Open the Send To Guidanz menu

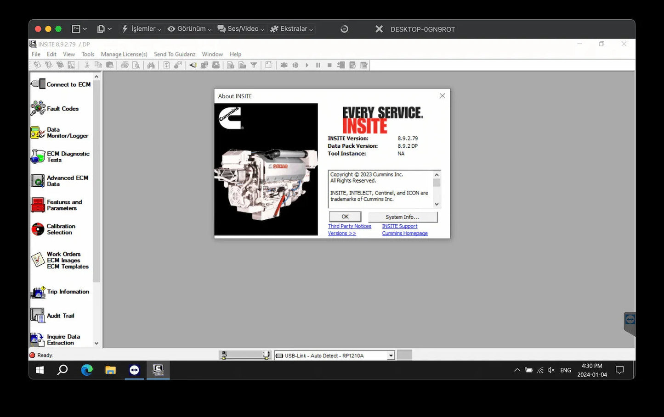click(175, 54)
